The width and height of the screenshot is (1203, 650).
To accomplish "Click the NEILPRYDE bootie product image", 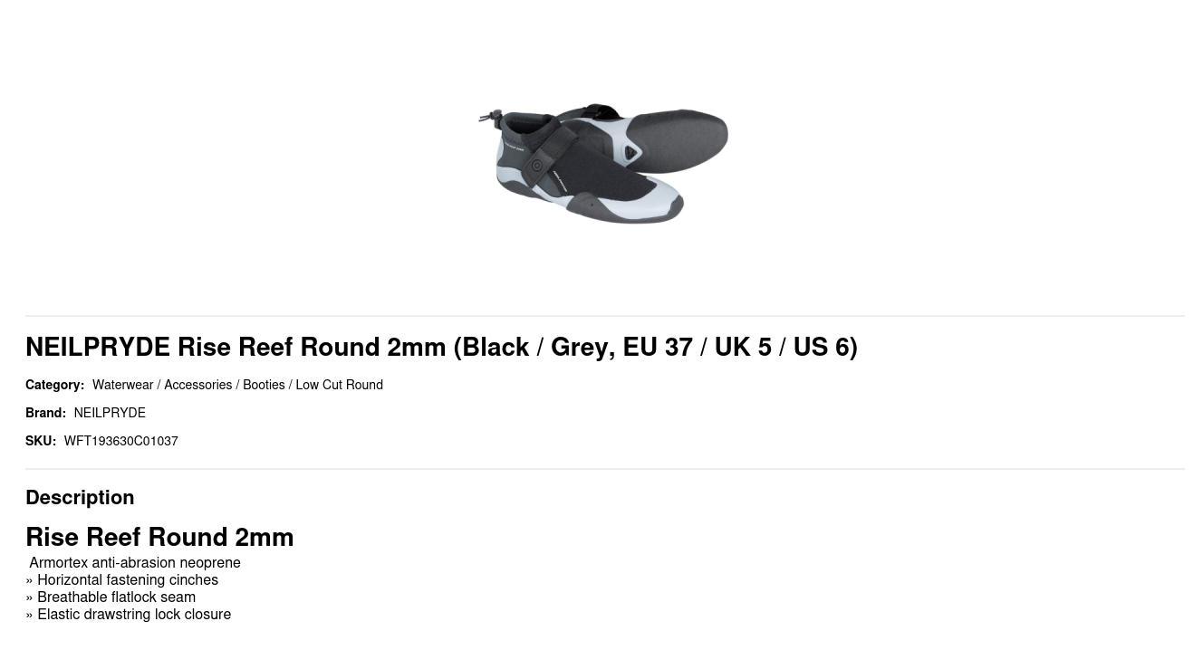I will coord(602,163).
